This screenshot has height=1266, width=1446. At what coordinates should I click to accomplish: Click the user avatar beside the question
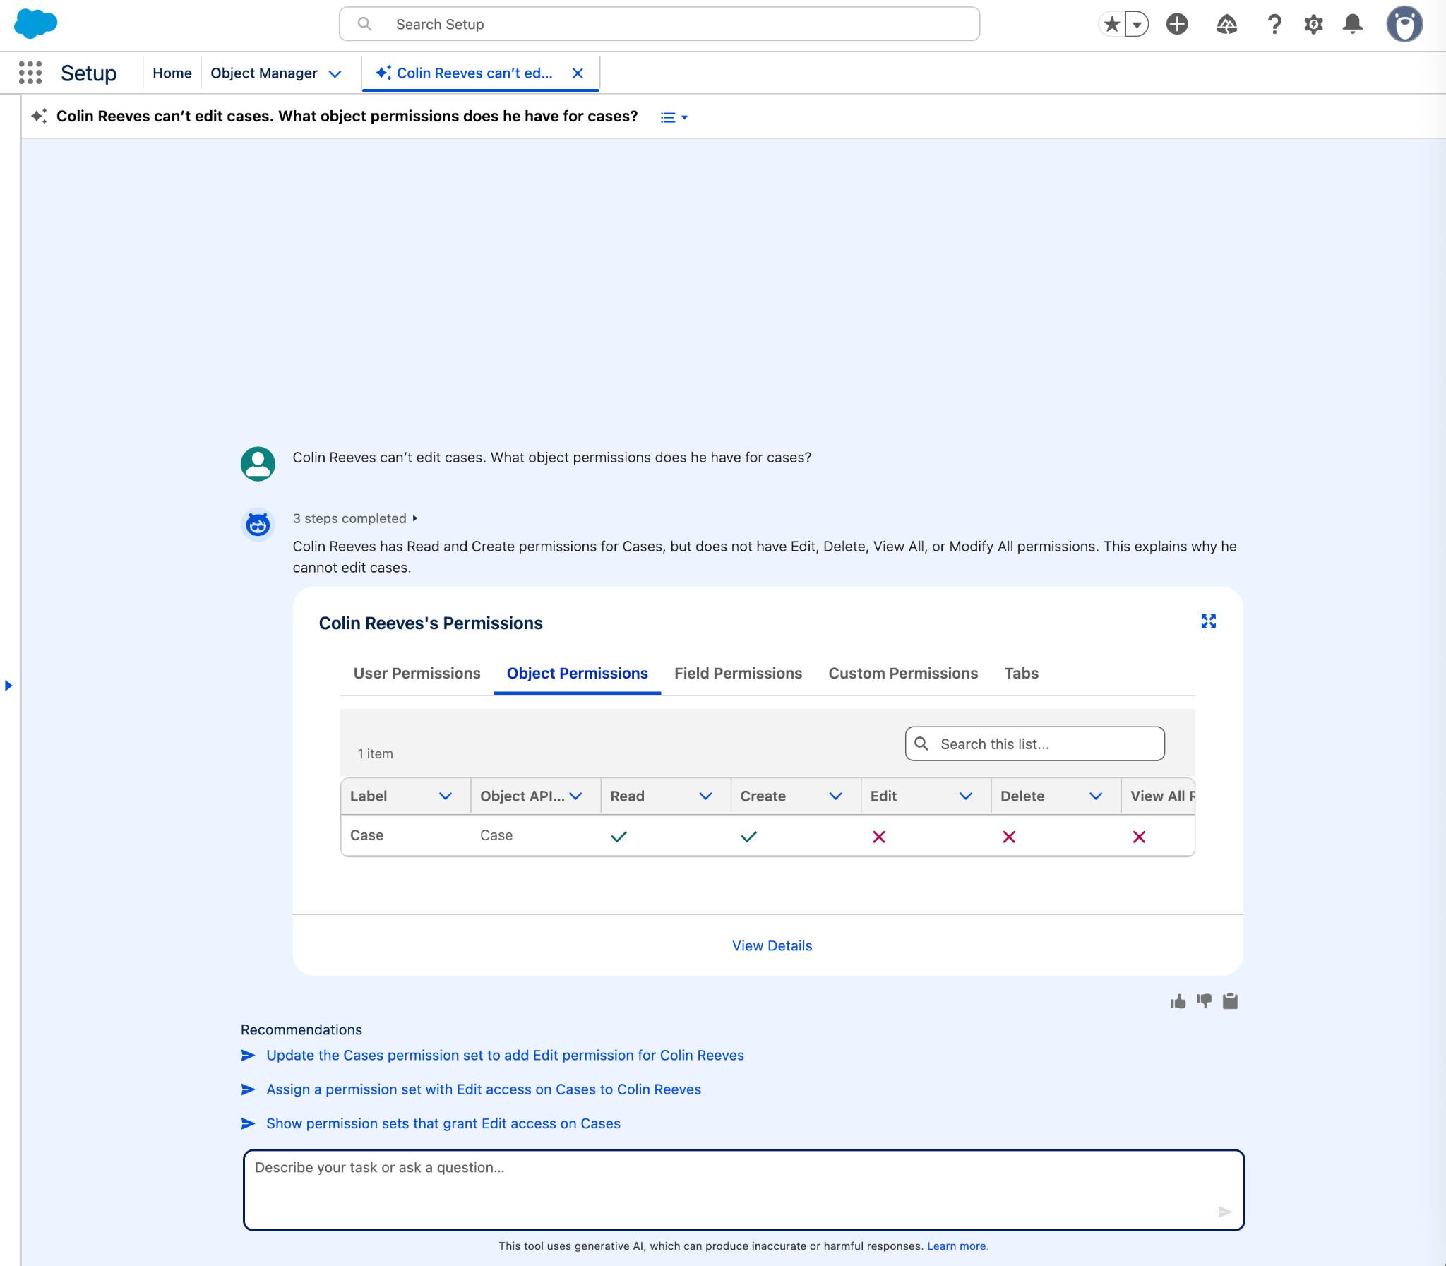coord(258,463)
